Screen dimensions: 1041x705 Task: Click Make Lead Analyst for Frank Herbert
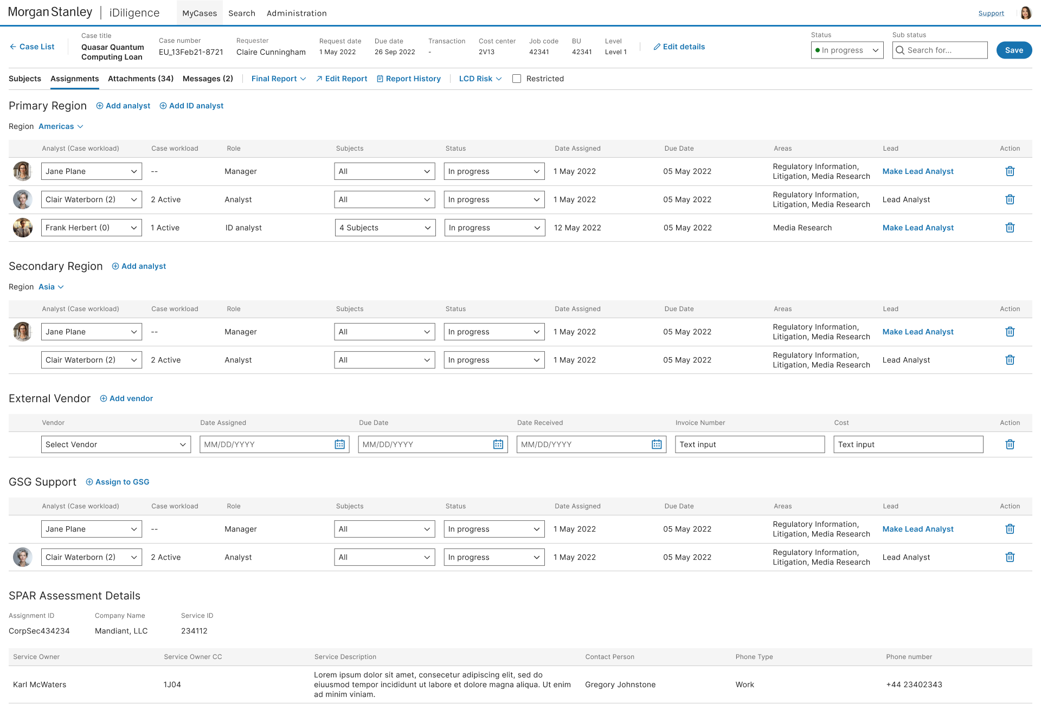(x=917, y=228)
